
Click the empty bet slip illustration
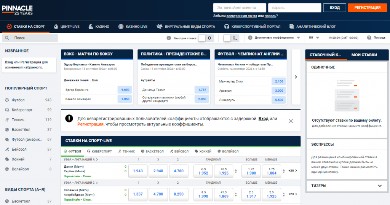pyautogui.click(x=347, y=95)
